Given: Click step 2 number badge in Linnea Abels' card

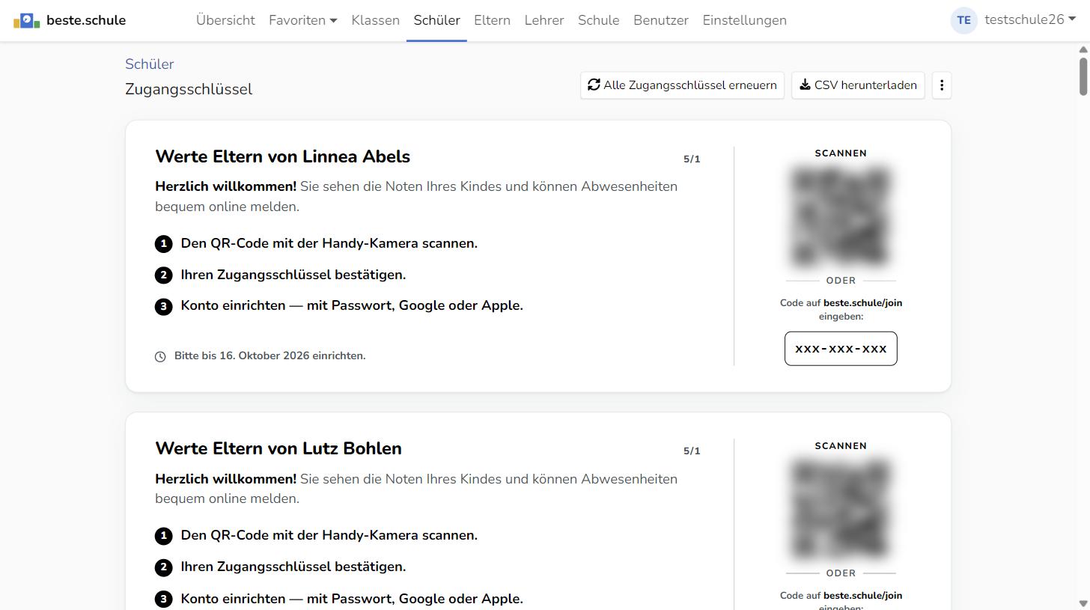Looking at the screenshot, I should (x=163, y=275).
